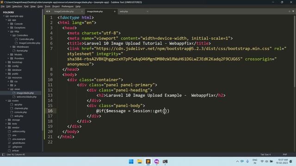
Task: Open the .env.example file
Action: pos(18,139)
